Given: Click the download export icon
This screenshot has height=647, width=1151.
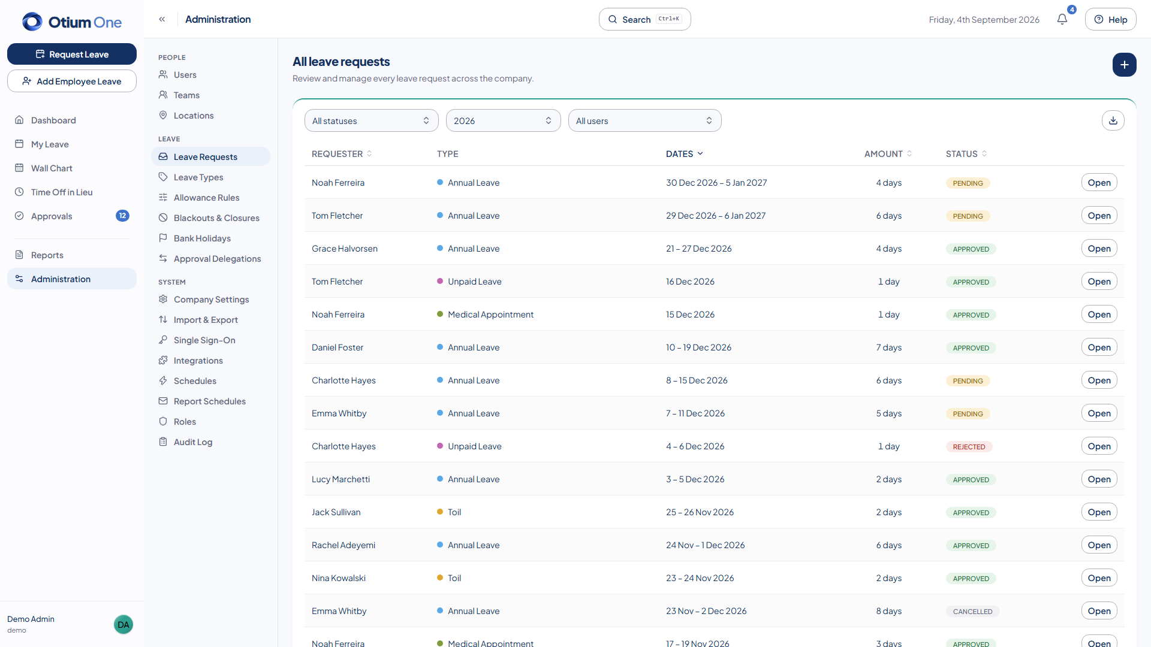Looking at the screenshot, I should pos(1113,120).
